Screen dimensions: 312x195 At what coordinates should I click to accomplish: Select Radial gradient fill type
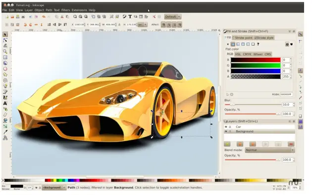243,44
